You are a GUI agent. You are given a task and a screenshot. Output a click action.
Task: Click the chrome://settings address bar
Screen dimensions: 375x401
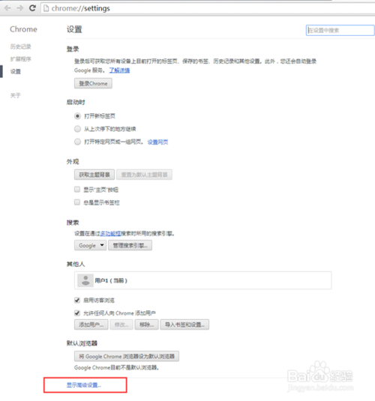point(208,8)
